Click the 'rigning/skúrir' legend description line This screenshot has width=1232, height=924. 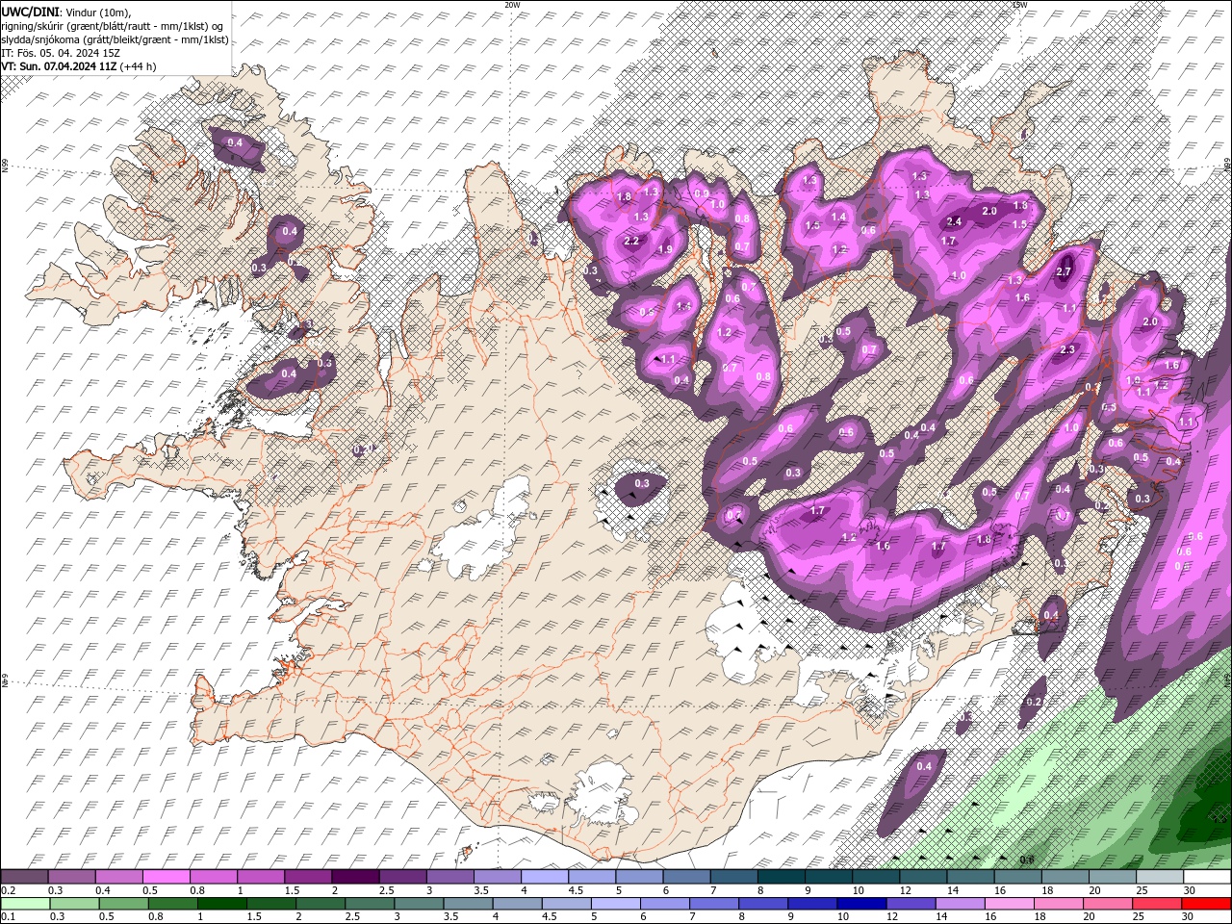(114, 25)
